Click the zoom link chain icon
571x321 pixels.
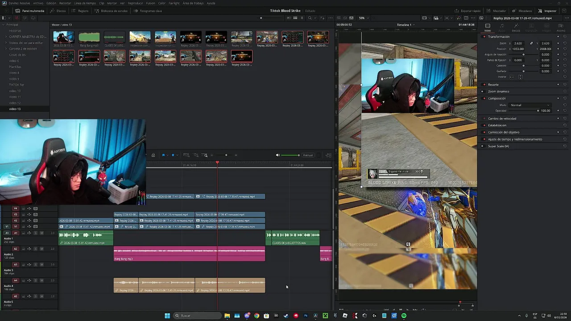point(531,43)
